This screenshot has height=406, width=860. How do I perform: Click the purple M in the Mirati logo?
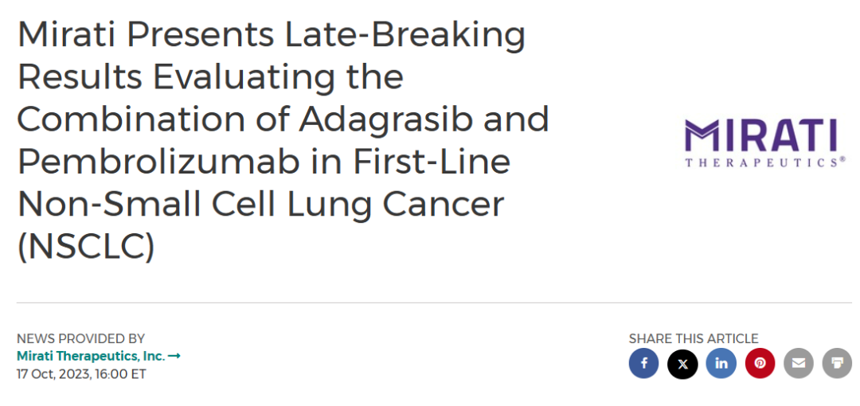[702, 137]
